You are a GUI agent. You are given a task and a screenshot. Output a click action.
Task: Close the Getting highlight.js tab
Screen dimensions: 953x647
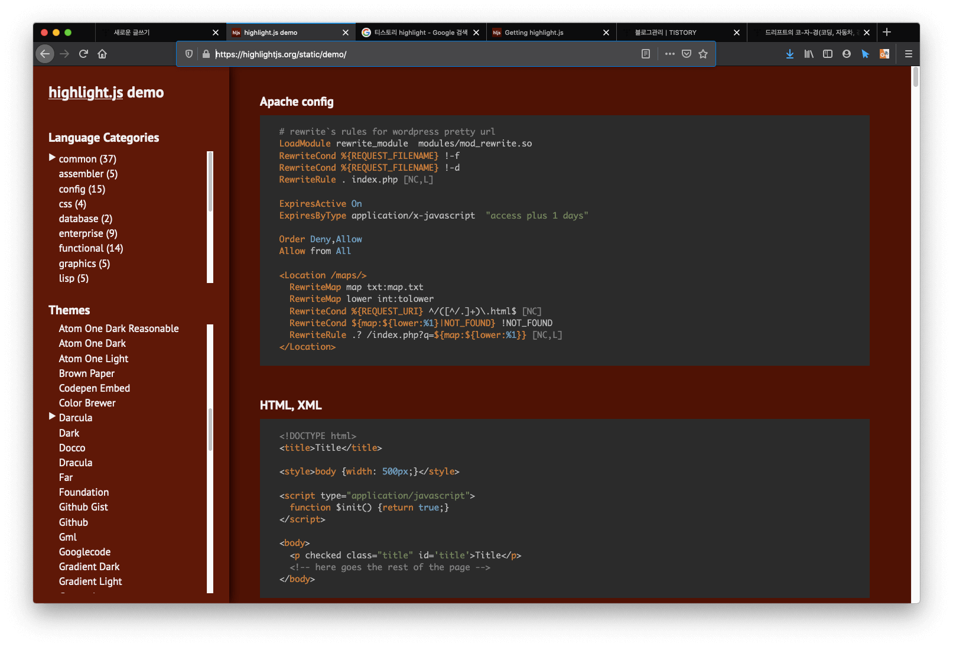[x=606, y=32]
